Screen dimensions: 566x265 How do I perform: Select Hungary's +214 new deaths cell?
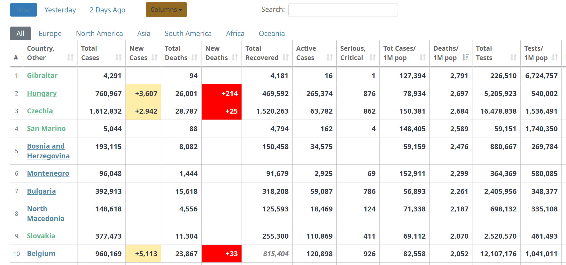tap(222, 93)
